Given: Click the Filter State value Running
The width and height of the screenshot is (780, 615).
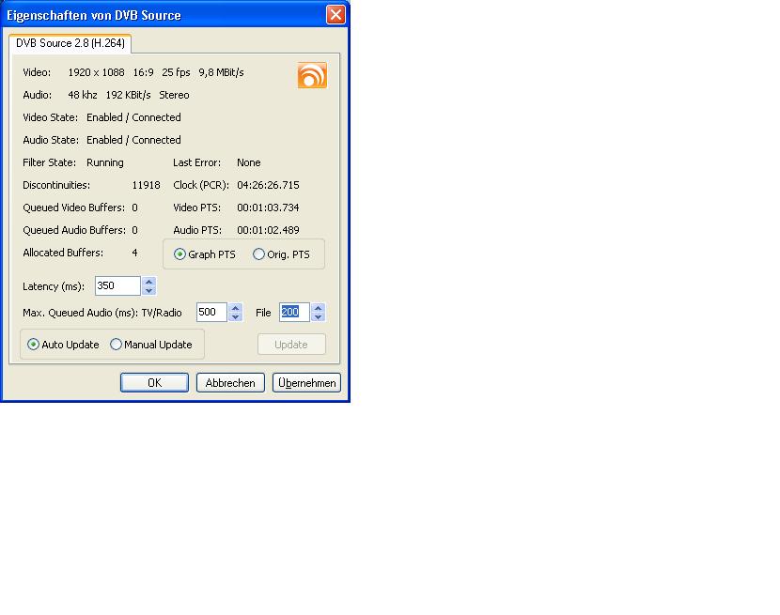Looking at the screenshot, I should 105,163.
